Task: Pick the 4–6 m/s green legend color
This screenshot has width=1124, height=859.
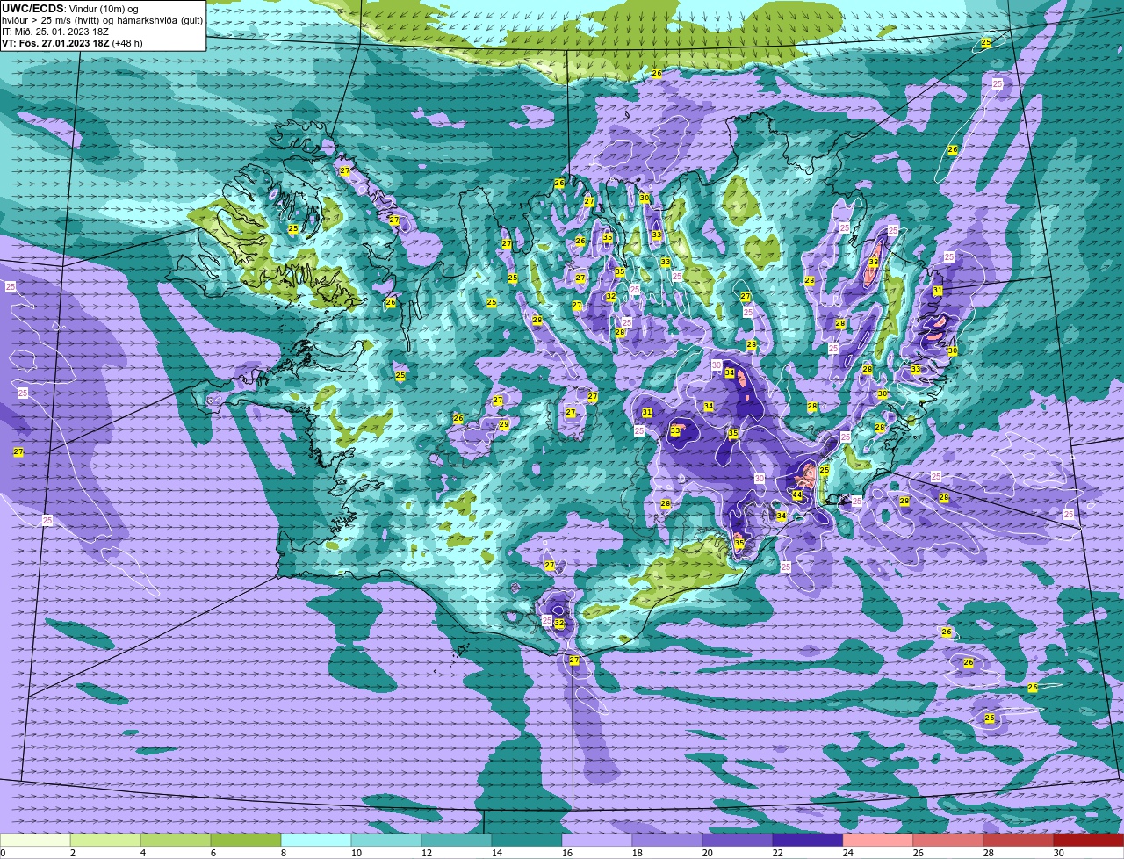Action: (176, 841)
